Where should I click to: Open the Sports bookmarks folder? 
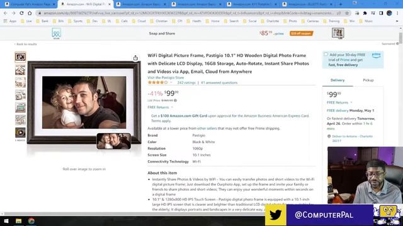tap(75, 21)
